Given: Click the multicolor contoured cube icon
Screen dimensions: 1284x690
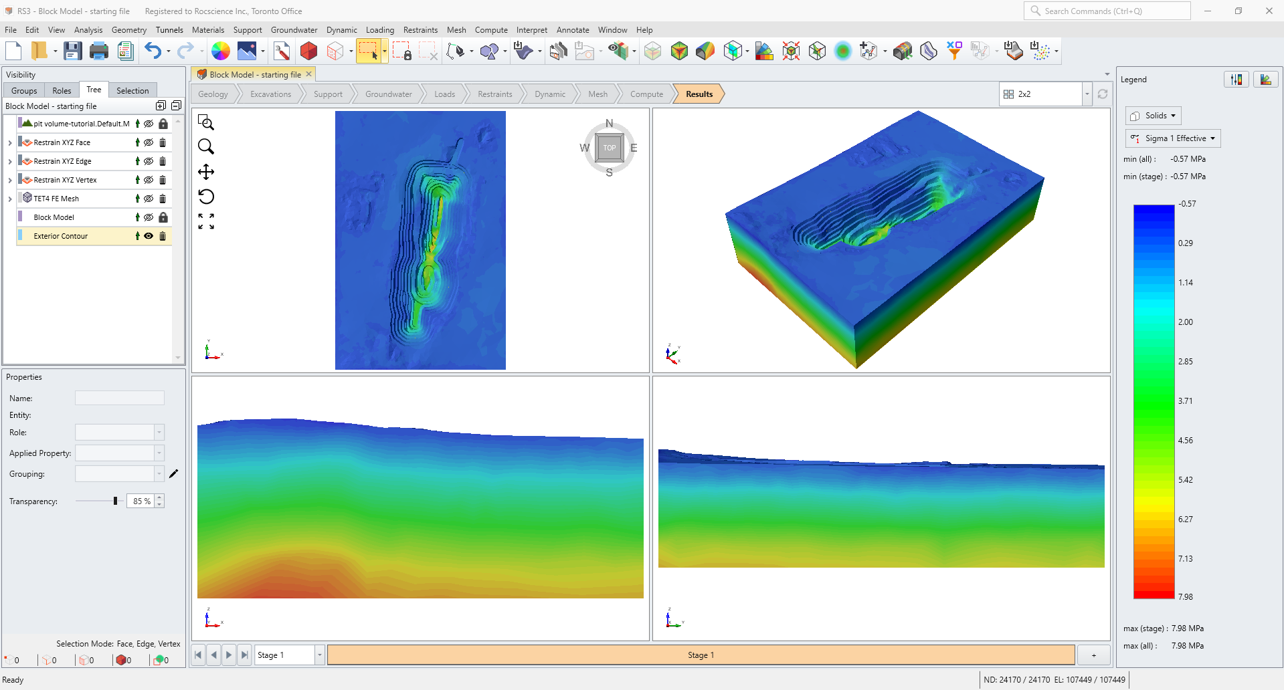Looking at the screenshot, I should click(680, 51).
